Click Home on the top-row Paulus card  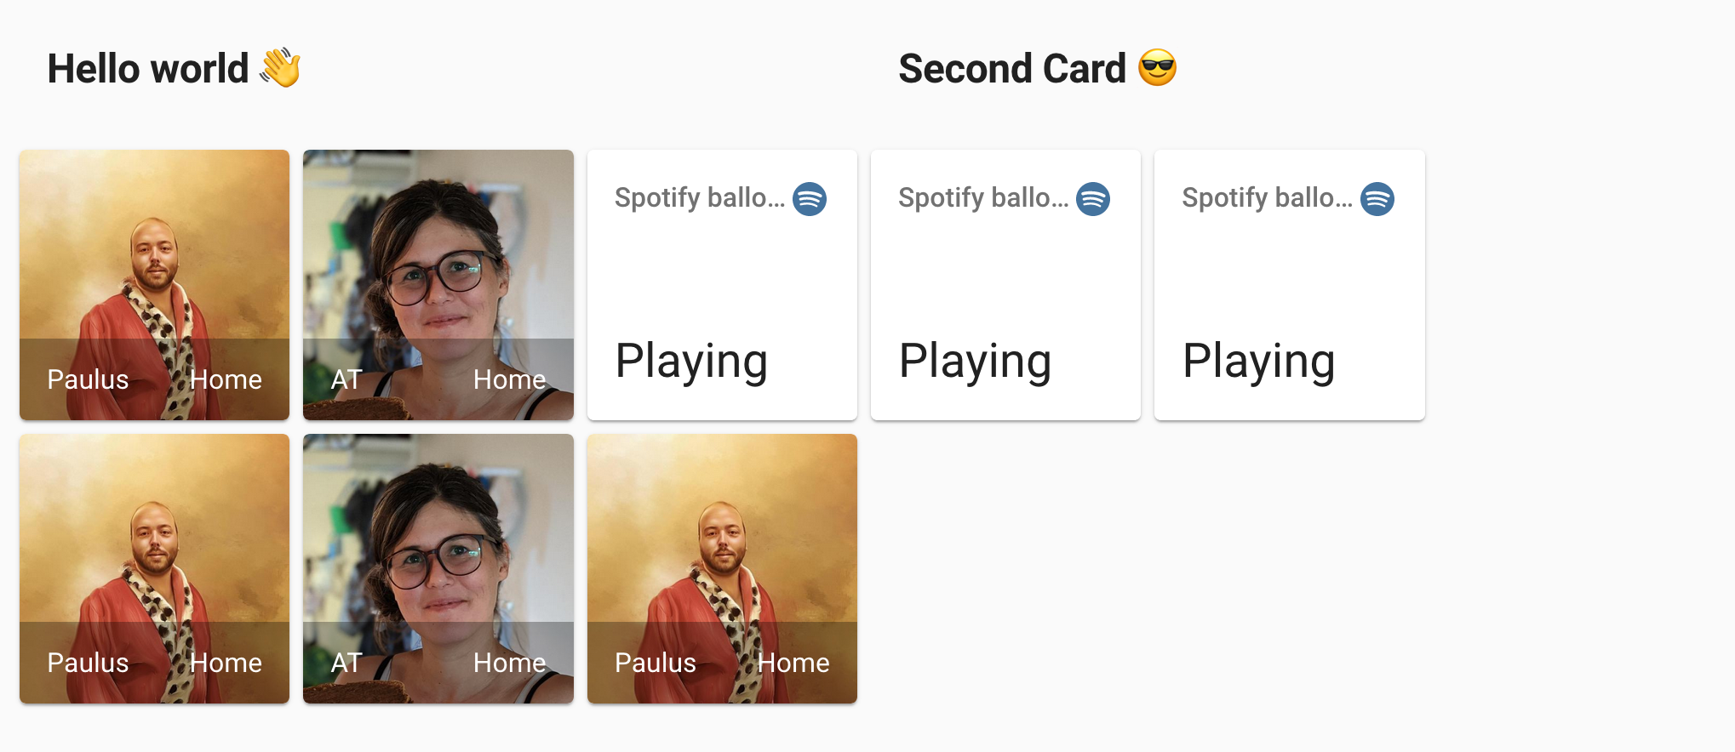(226, 379)
